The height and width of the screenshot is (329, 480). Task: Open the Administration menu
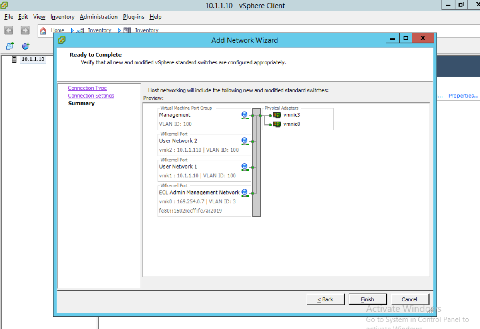[x=98, y=17]
